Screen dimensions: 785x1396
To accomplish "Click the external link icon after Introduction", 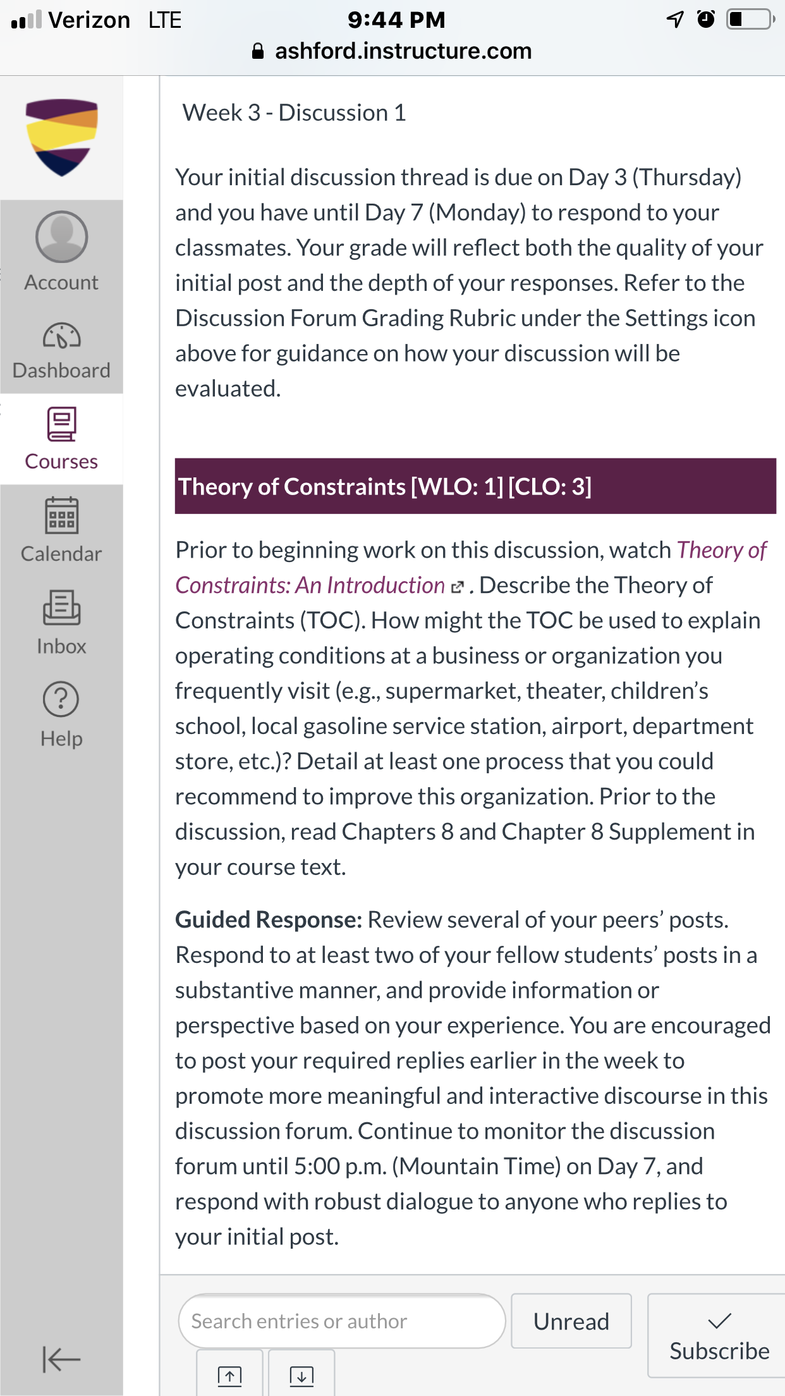I will tap(458, 587).
